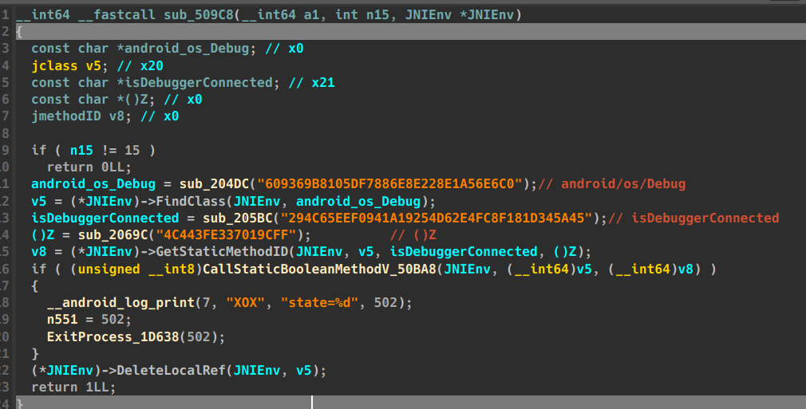Click the return 1LL statement
Screen dimensions: 806x409
pos(73,387)
